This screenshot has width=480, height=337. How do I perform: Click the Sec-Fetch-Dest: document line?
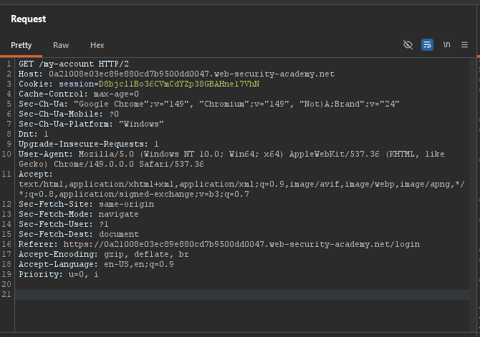click(x=79, y=234)
